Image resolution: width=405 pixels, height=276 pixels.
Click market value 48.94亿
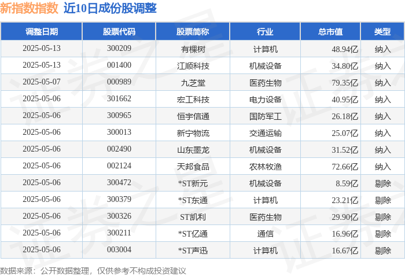345,49
